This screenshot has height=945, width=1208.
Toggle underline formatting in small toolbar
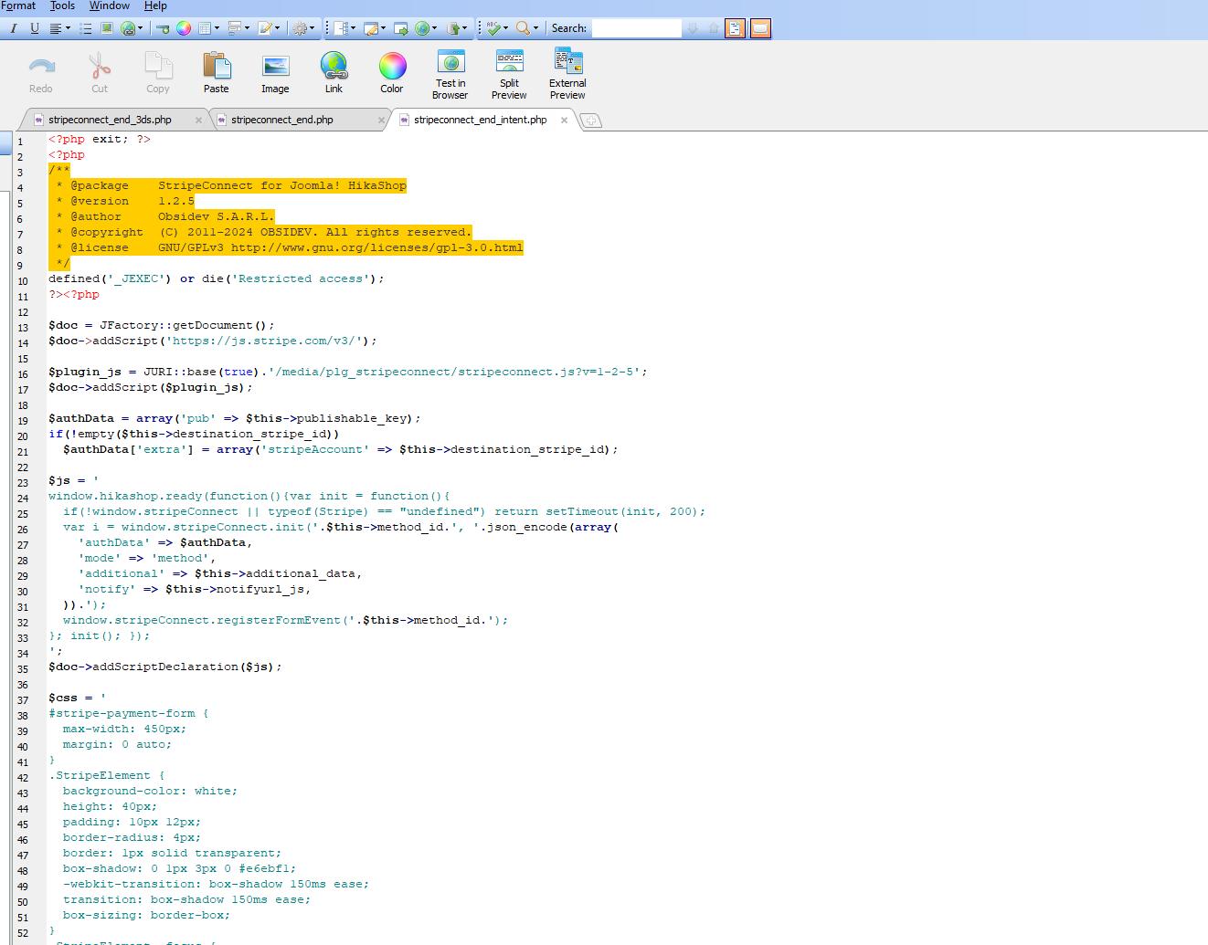click(35, 28)
